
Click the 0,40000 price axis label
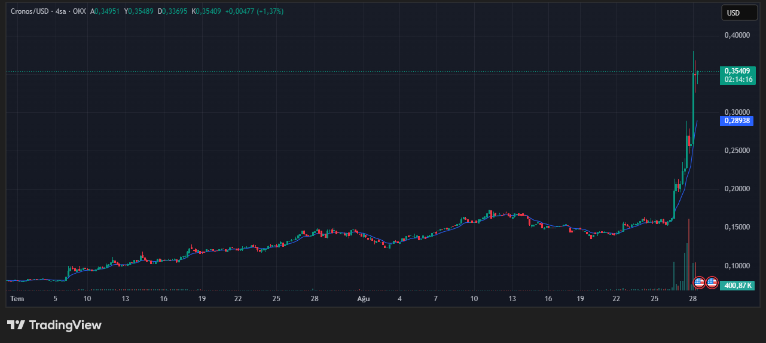pos(737,35)
